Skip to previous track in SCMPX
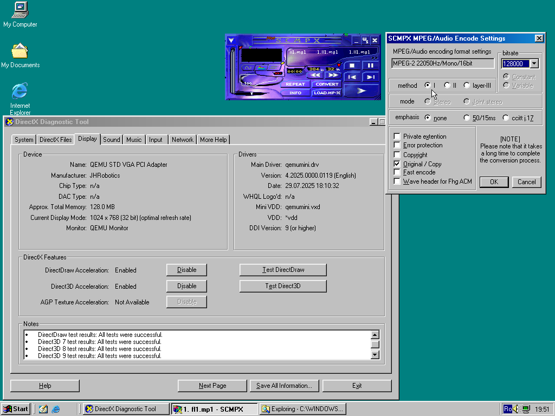This screenshot has height=416, width=555. click(x=352, y=77)
